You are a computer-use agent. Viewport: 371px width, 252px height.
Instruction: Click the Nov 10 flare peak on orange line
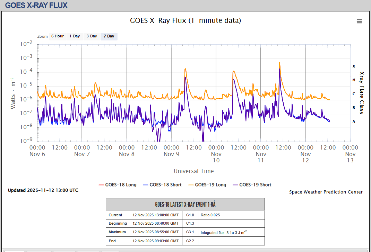tap(234, 71)
